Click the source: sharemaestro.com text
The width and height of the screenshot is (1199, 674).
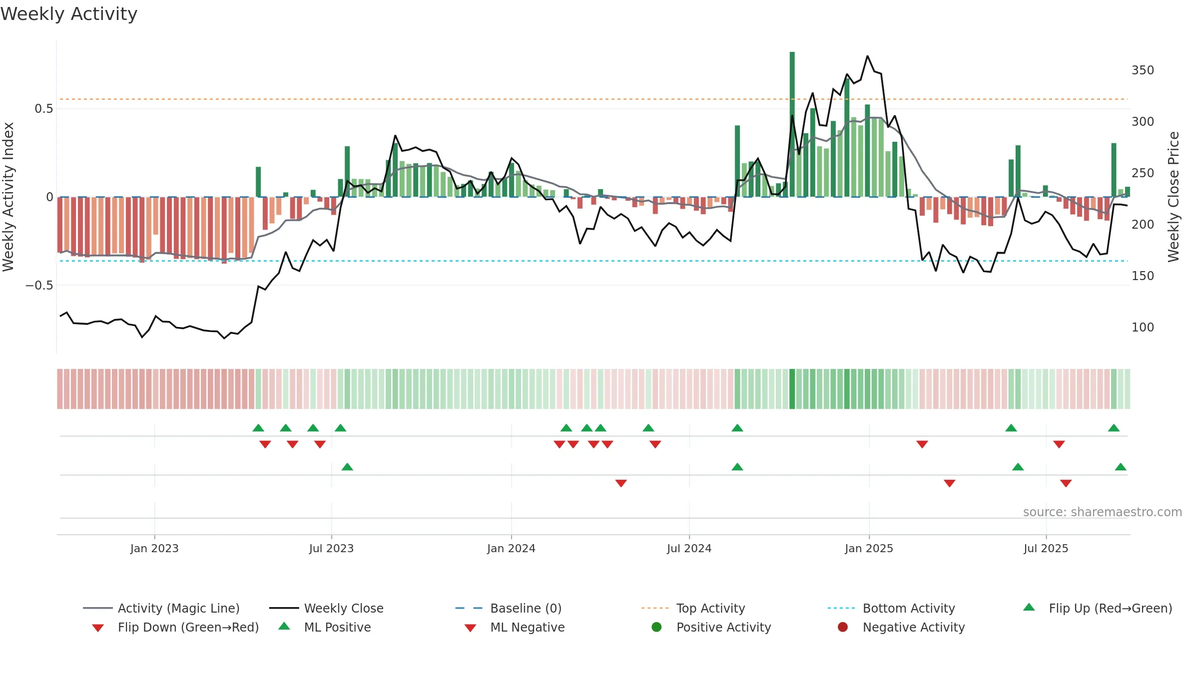[1103, 512]
